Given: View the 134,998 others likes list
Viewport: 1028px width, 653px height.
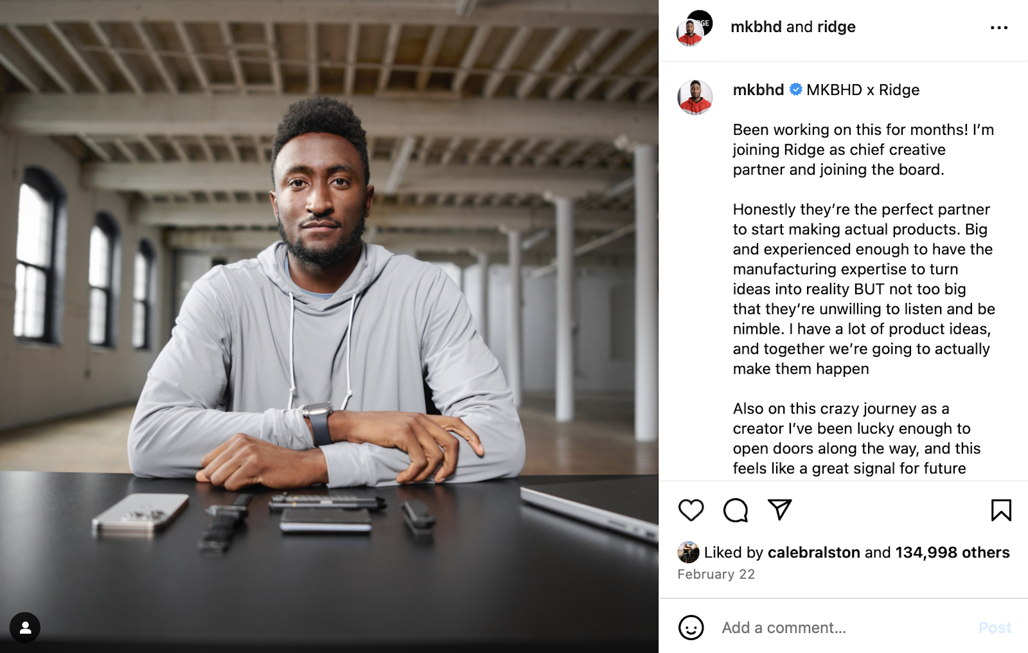Looking at the screenshot, I should (952, 552).
